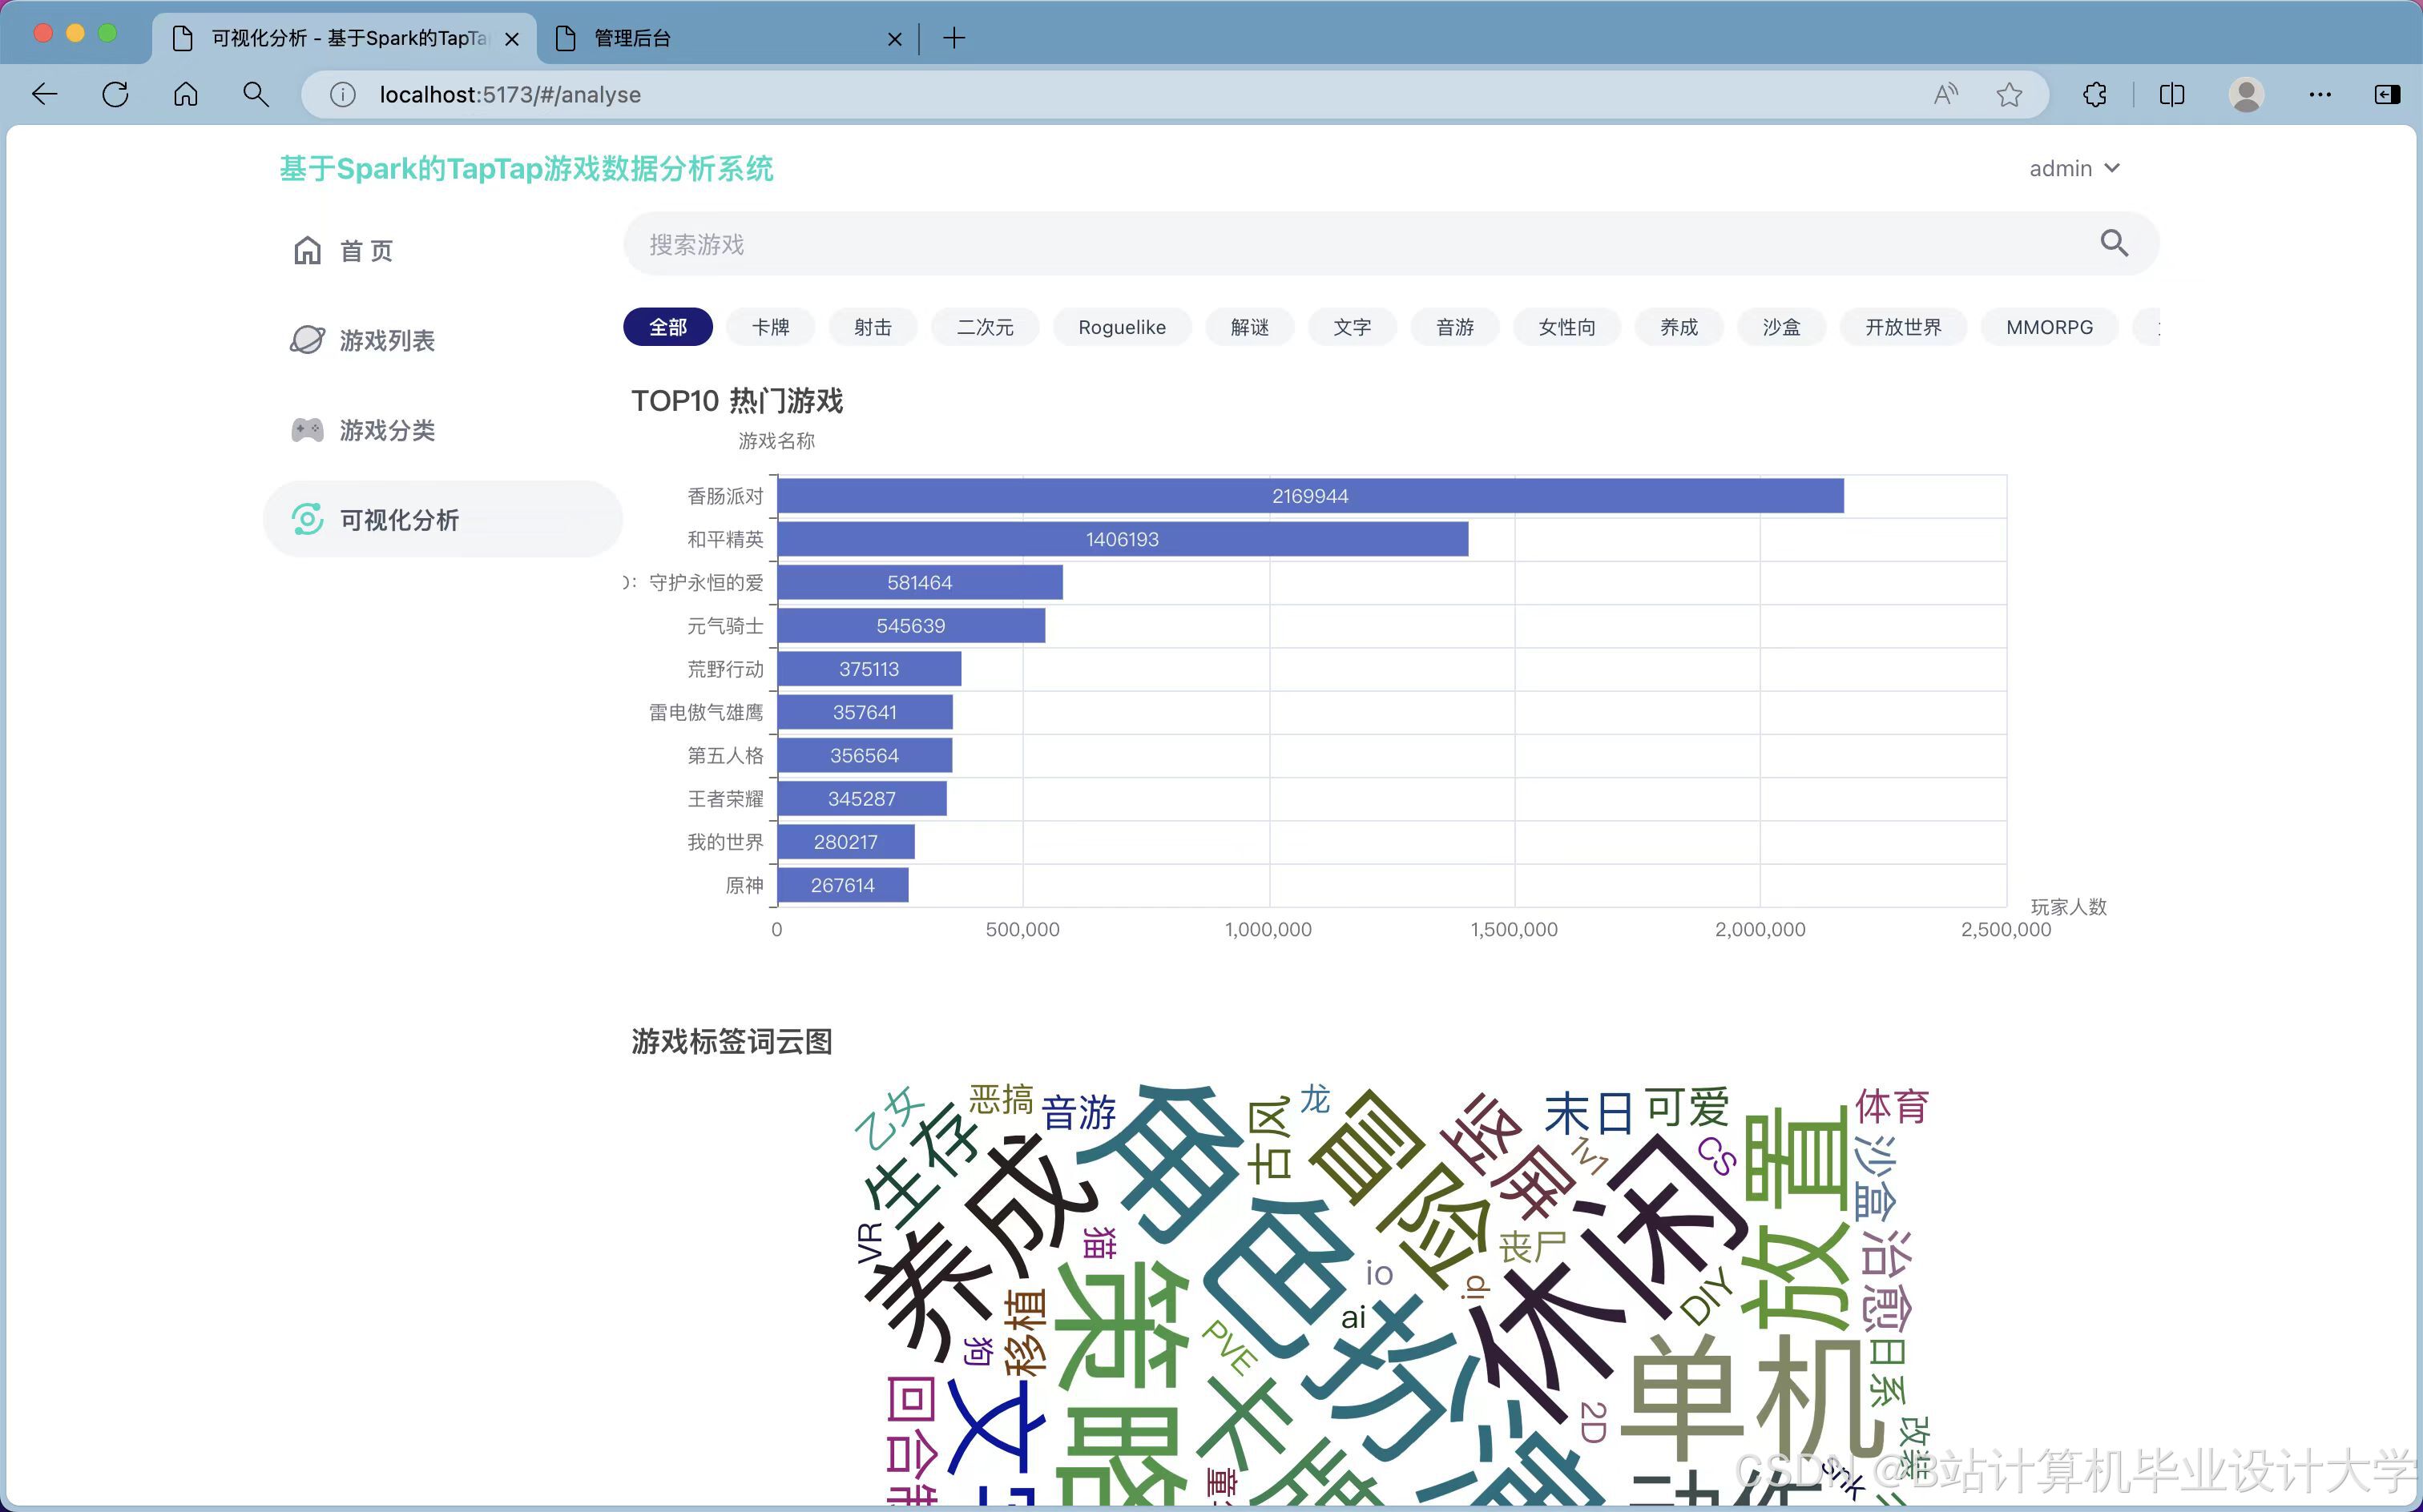
Task: Select 可视化分析 in sidebar menu
Action: pyautogui.click(x=398, y=520)
